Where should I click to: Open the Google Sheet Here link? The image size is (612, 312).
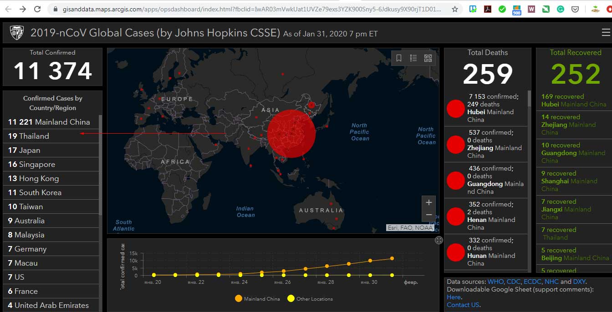pyautogui.click(x=454, y=297)
